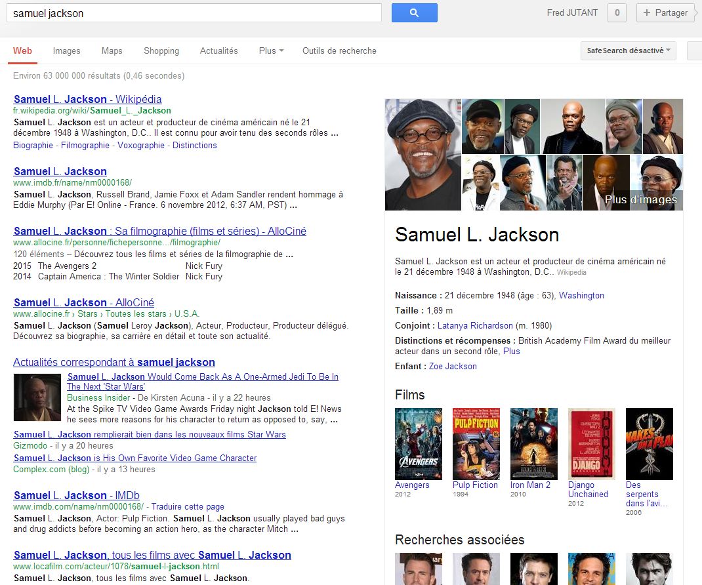Image resolution: width=702 pixels, height=585 pixels.
Task: Click the result count text Environ 63 000 000 résultats
Action: 99,76
